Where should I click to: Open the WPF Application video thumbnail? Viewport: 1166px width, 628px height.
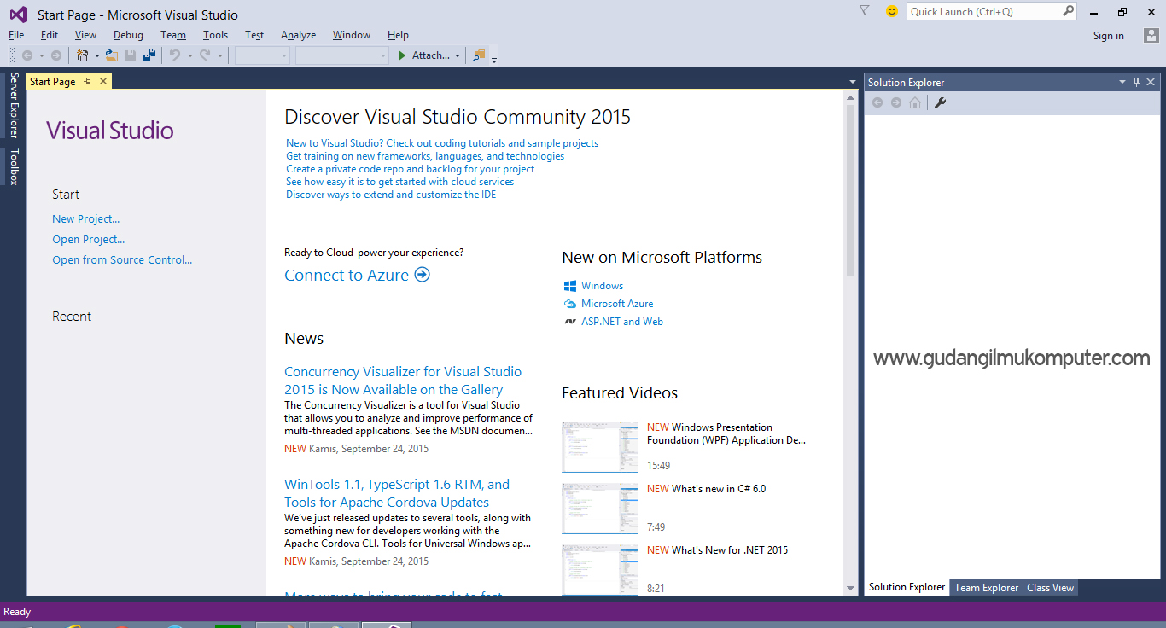coord(599,447)
